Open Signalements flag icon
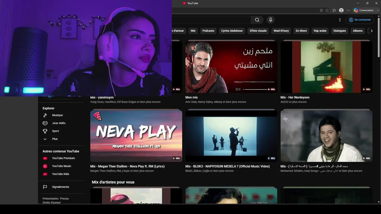 pyautogui.click(x=45, y=187)
